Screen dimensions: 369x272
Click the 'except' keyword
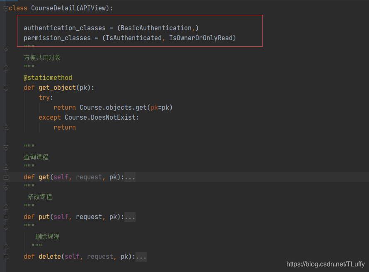click(x=50, y=118)
